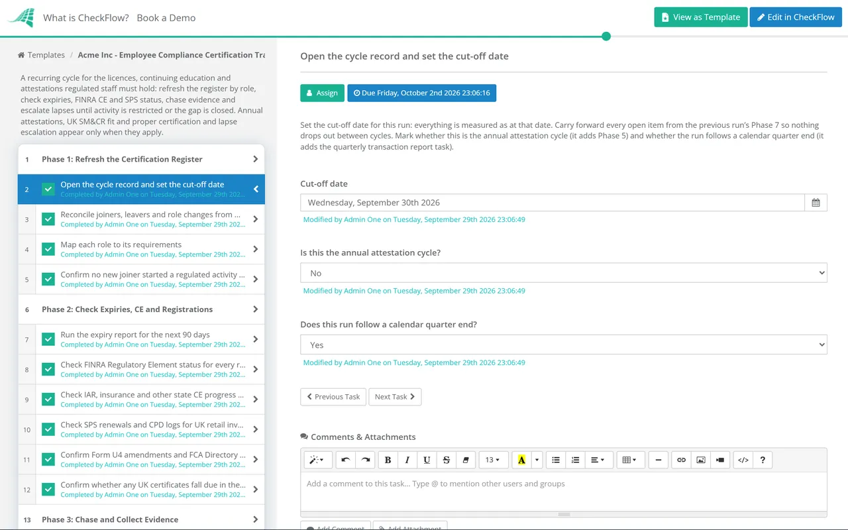Viewport: 848px width, 530px height.
Task: Insert a horizontal rule line
Action: (x=658, y=460)
